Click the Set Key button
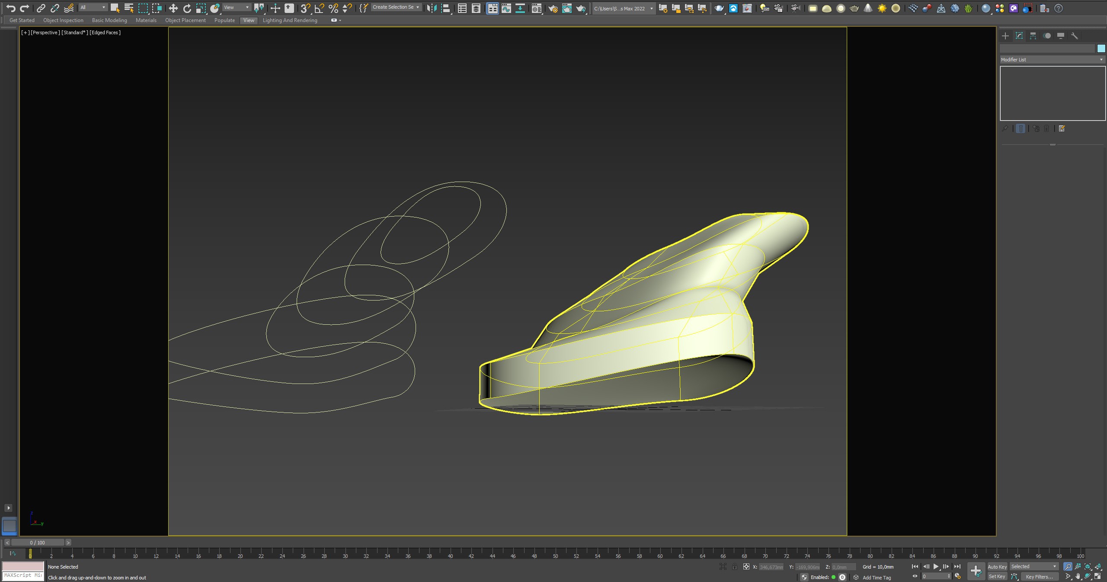 [x=997, y=576]
